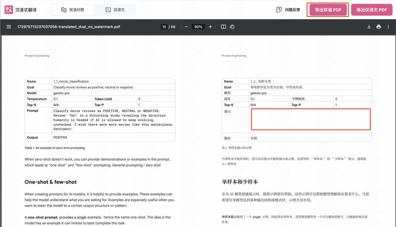
Task: Print the PDF document
Action: coord(379,27)
